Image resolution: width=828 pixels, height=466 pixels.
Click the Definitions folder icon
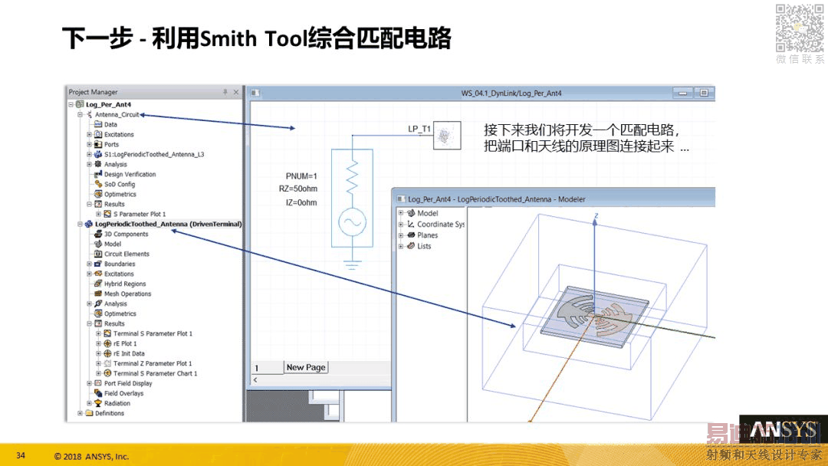pos(89,413)
